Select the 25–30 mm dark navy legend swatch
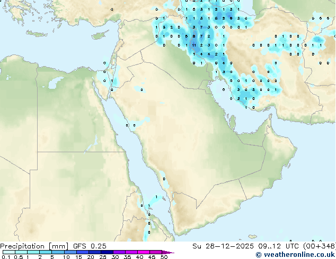Image resolution: width=336 pixels, height=259 pixels. coord(107,252)
